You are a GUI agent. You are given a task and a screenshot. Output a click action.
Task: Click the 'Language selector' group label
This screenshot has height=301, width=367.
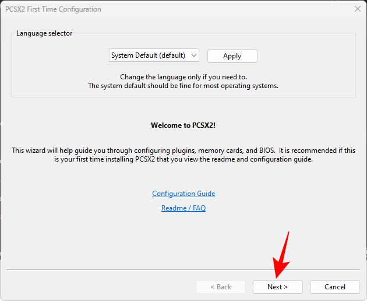pyautogui.click(x=44, y=33)
